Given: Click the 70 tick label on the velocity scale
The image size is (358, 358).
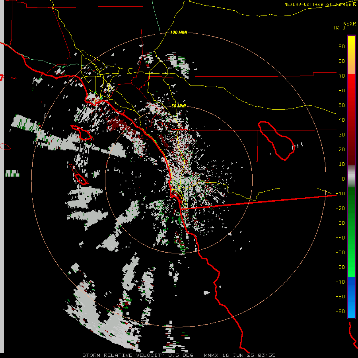Looking at the screenshot, I should 342,76.
